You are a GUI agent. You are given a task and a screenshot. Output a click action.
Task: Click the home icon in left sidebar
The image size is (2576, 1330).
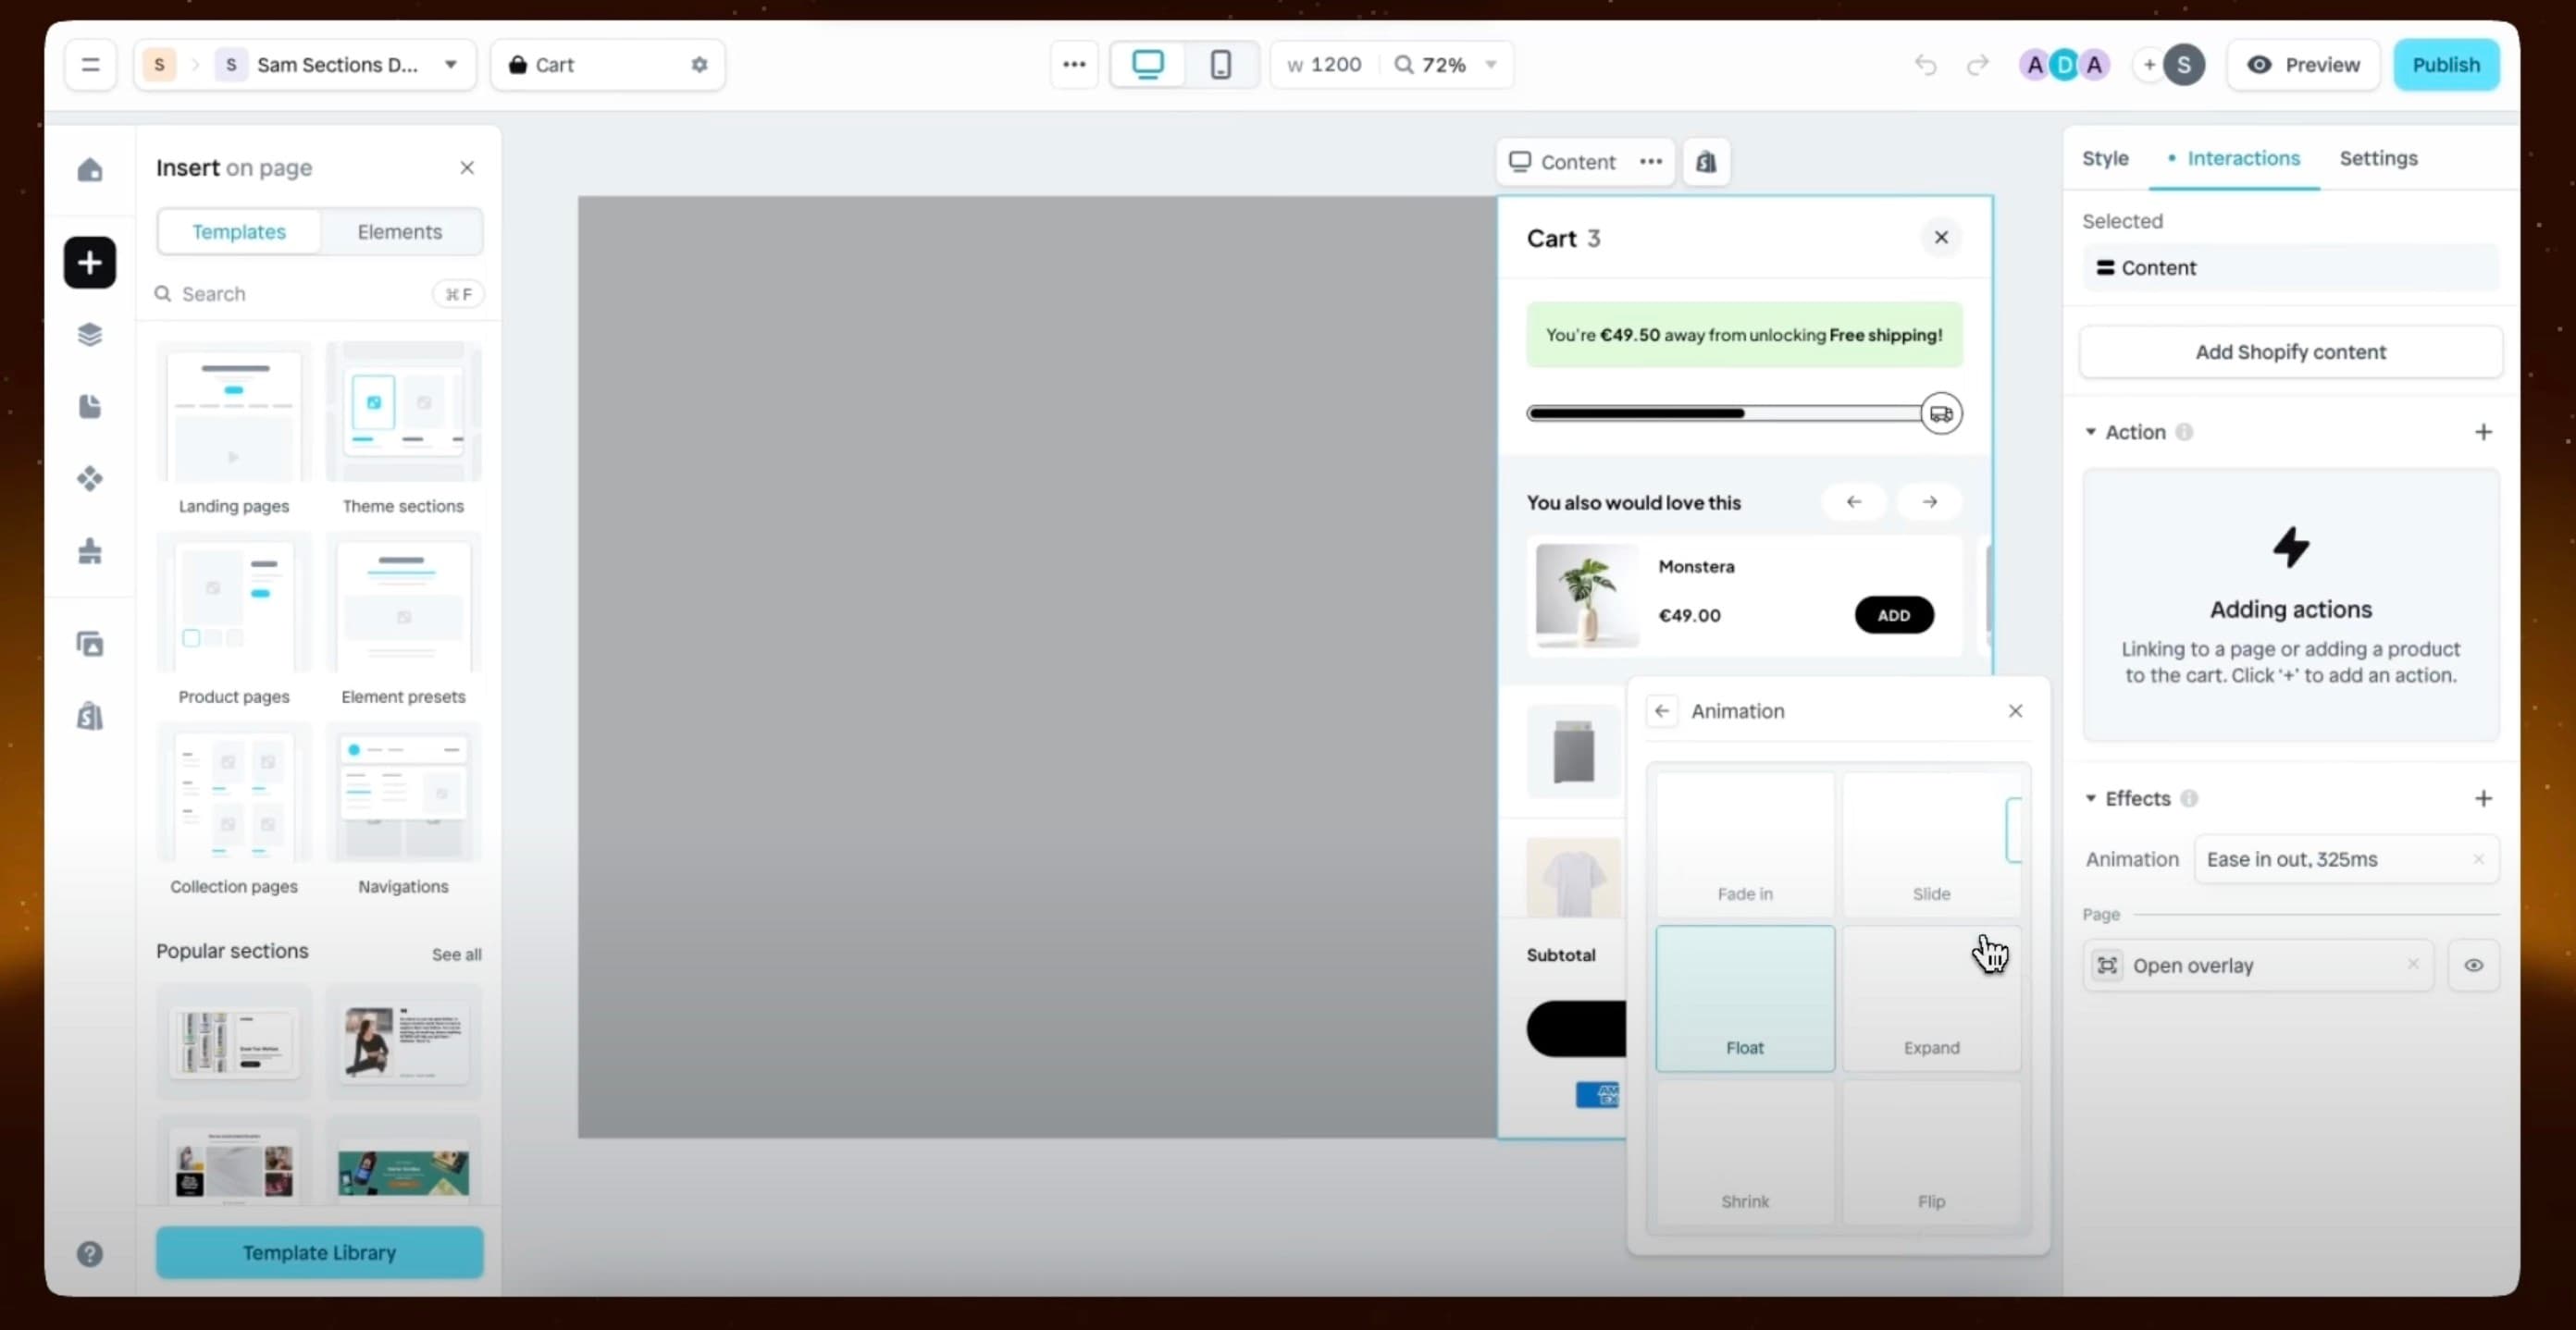(x=90, y=170)
